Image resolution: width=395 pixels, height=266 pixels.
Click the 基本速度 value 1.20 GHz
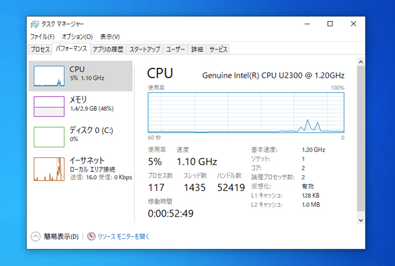313,150
